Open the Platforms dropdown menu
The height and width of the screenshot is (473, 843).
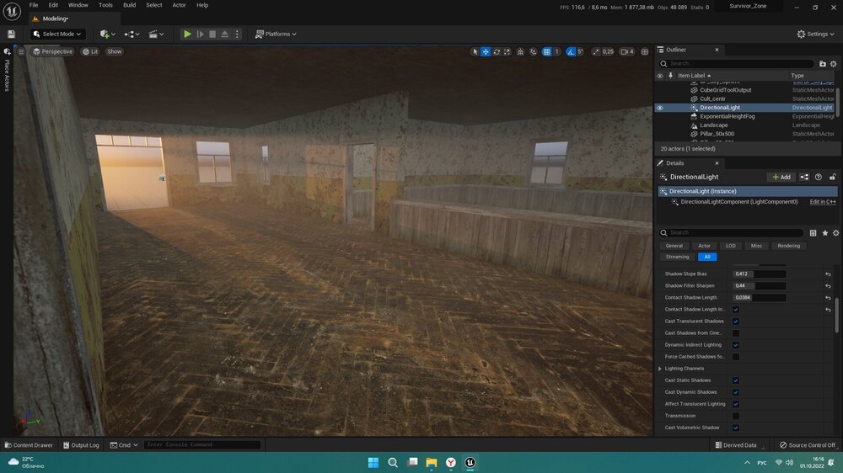coord(276,34)
